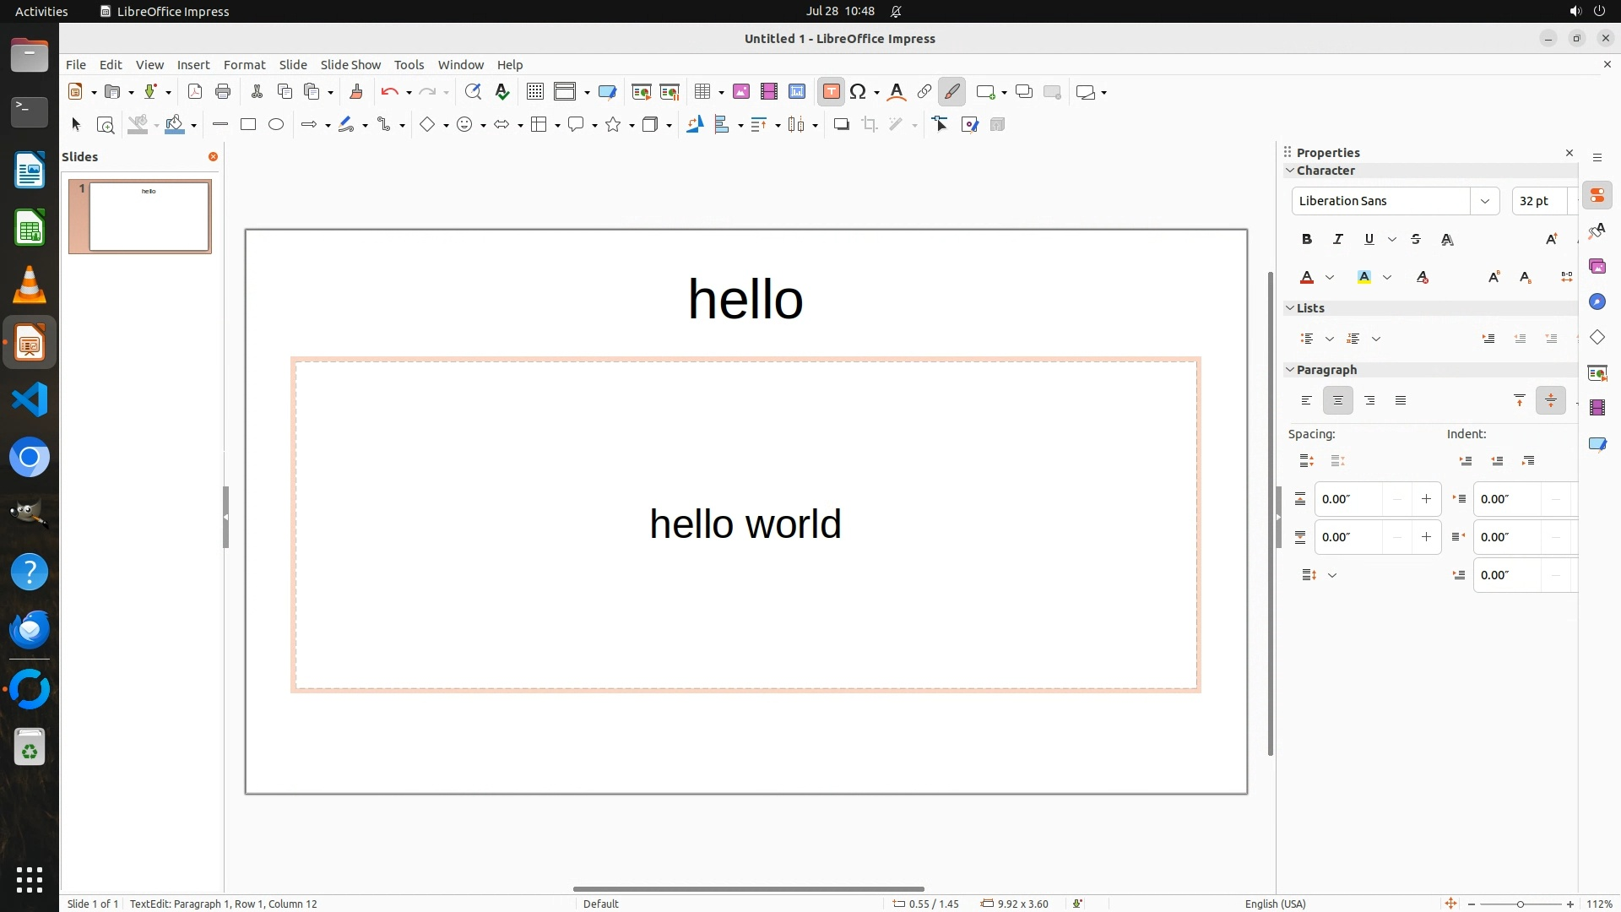Select the Rectangle drawing tool
The width and height of the screenshot is (1621, 912).
click(248, 125)
